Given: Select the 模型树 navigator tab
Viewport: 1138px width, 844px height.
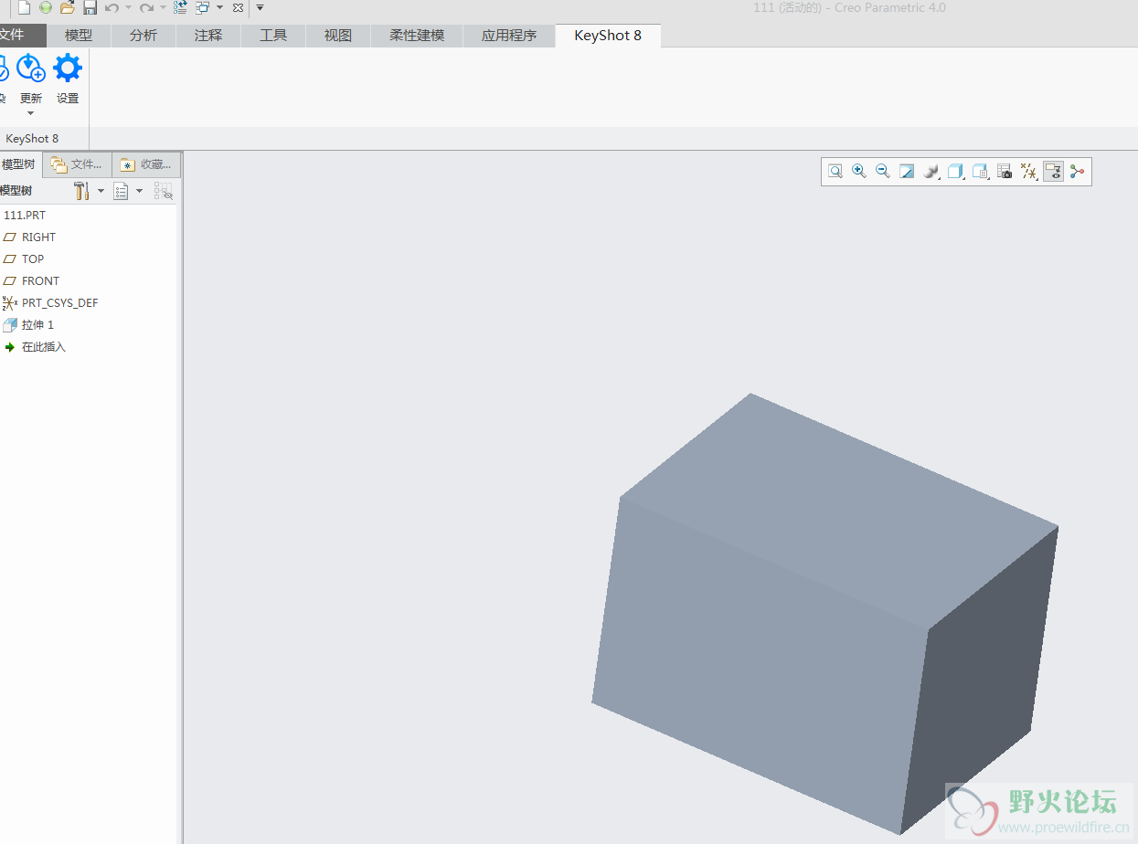Looking at the screenshot, I should pos(18,164).
